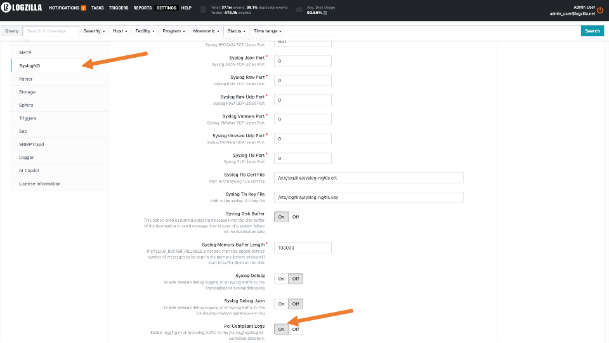Screen dimensions: 609x343
Task: Expand the Mnemonic filter dropdown
Action: pos(206,31)
